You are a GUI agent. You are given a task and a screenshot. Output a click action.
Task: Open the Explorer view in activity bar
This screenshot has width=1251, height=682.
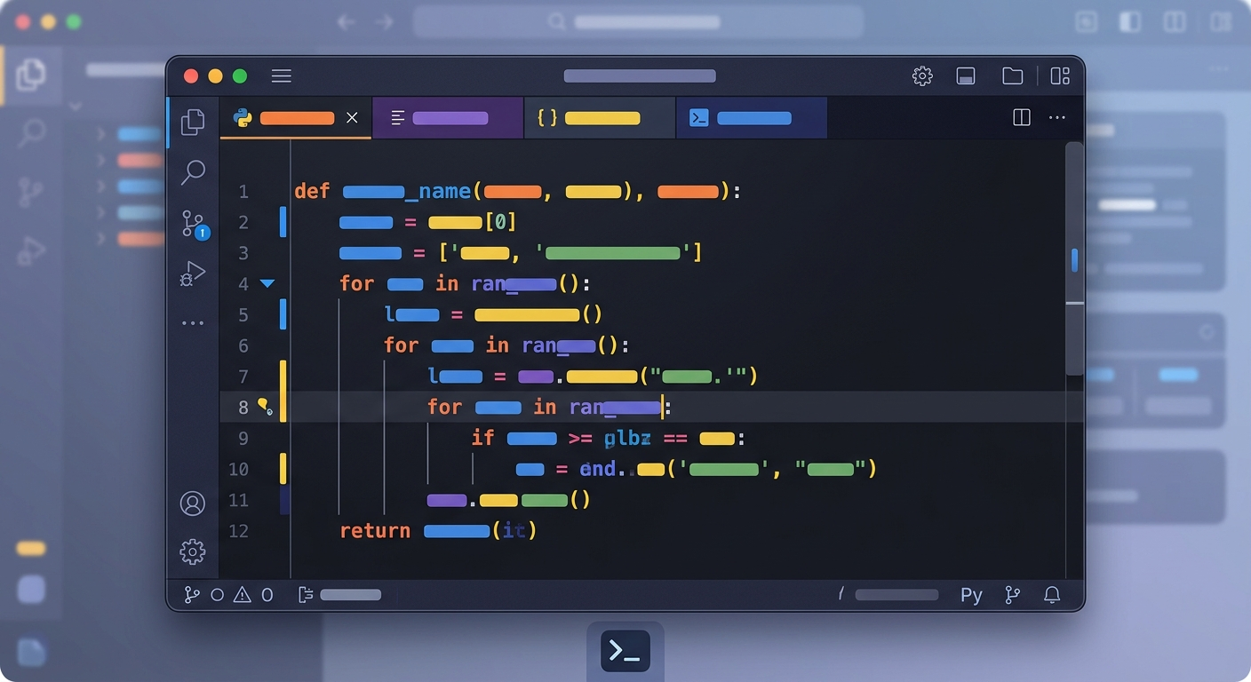[x=193, y=122]
